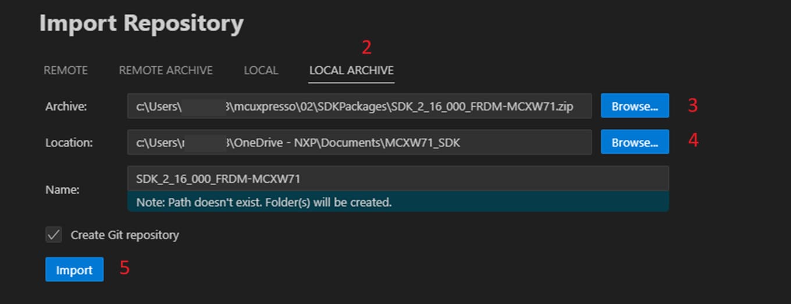Browse for the Location folder
Image resolution: width=791 pixels, height=304 pixels.
pos(635,142)
